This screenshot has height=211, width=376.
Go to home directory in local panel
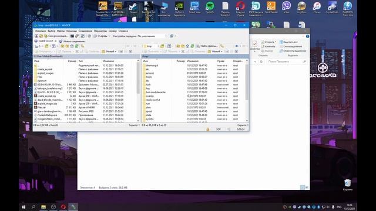point(72,46)
